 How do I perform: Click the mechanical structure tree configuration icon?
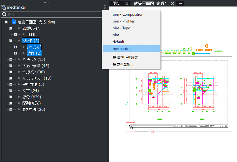click(x=3, y=7)
